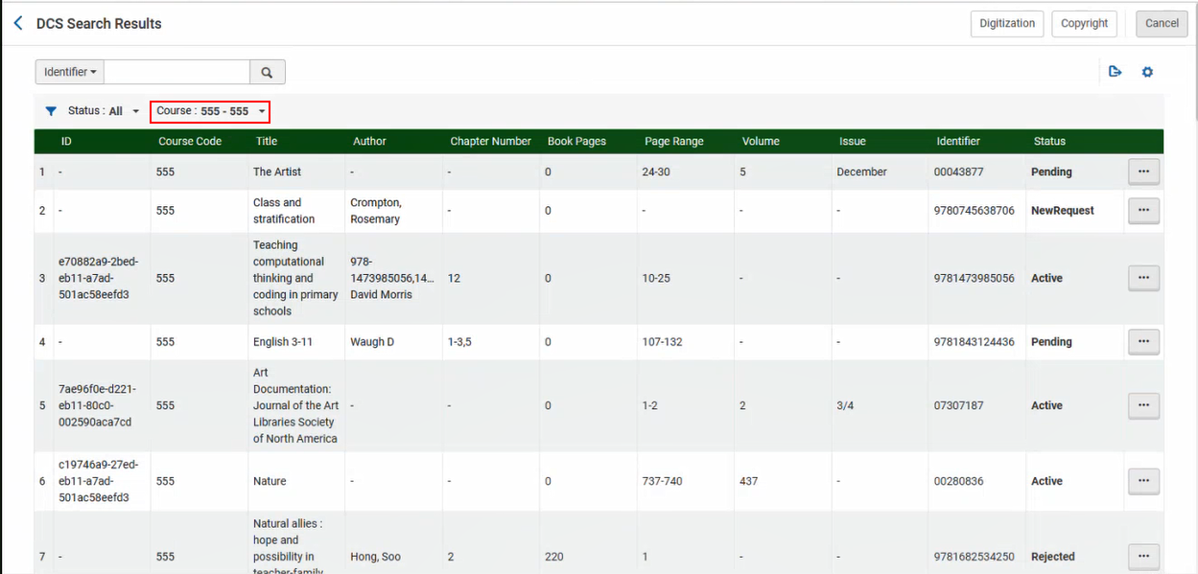The width and height of the screenshot is (1198, 574).
Task: Click the NewRequest status
Action: (x=1063, y=210)
